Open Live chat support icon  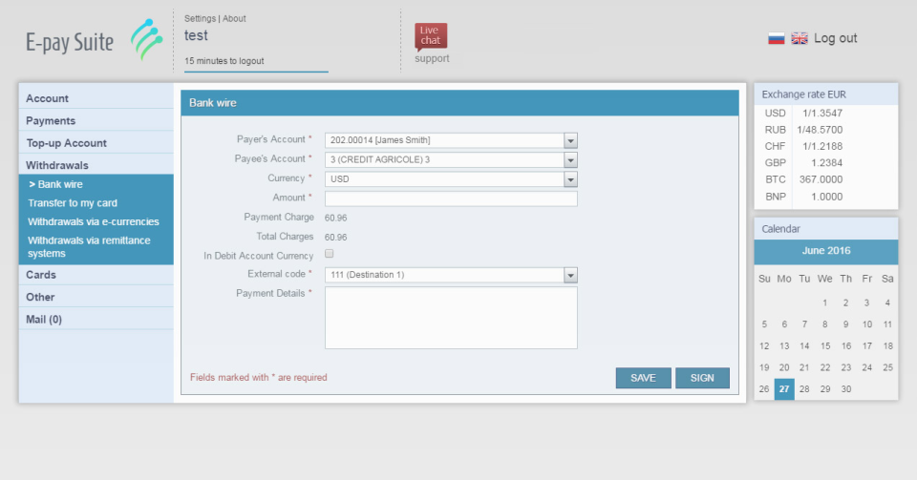pos(431,37)
